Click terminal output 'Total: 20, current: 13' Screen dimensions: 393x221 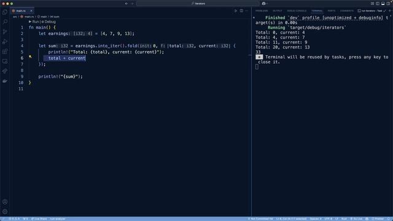coord(282,47)
